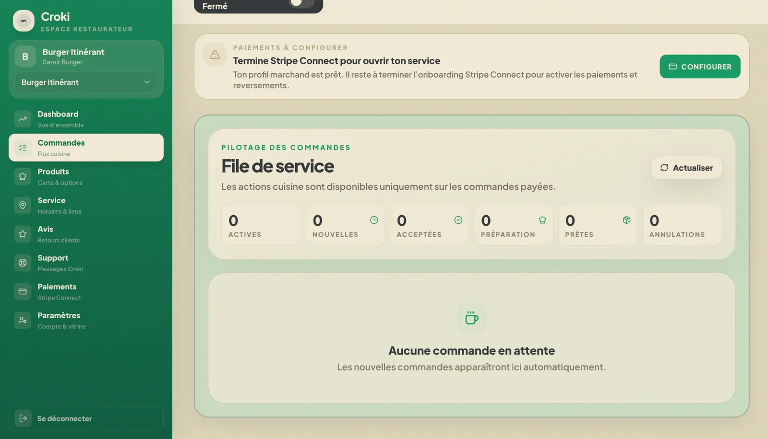Open the Dashboard chart icon
This screenshot has height=439, width=768.
click(23, 119)
